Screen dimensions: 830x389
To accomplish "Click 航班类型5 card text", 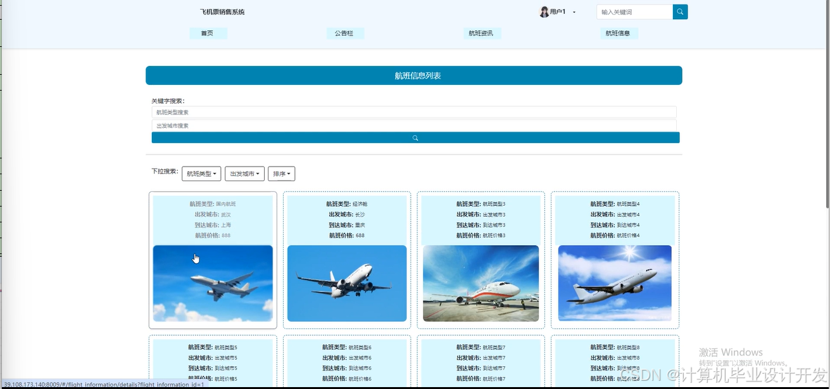I will tap(213, 347).
